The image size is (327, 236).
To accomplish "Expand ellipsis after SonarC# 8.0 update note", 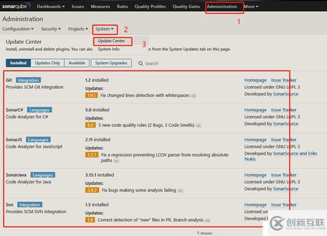I will tap(198, 126).
